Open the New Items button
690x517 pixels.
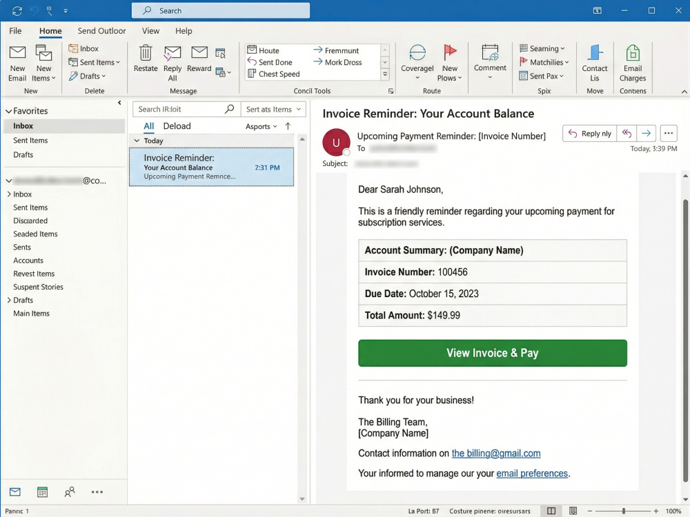pyautogui.click(x=43, y=63)
